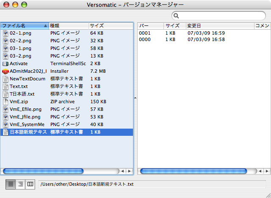Click the 40 KB size cell

pos(97,124)
